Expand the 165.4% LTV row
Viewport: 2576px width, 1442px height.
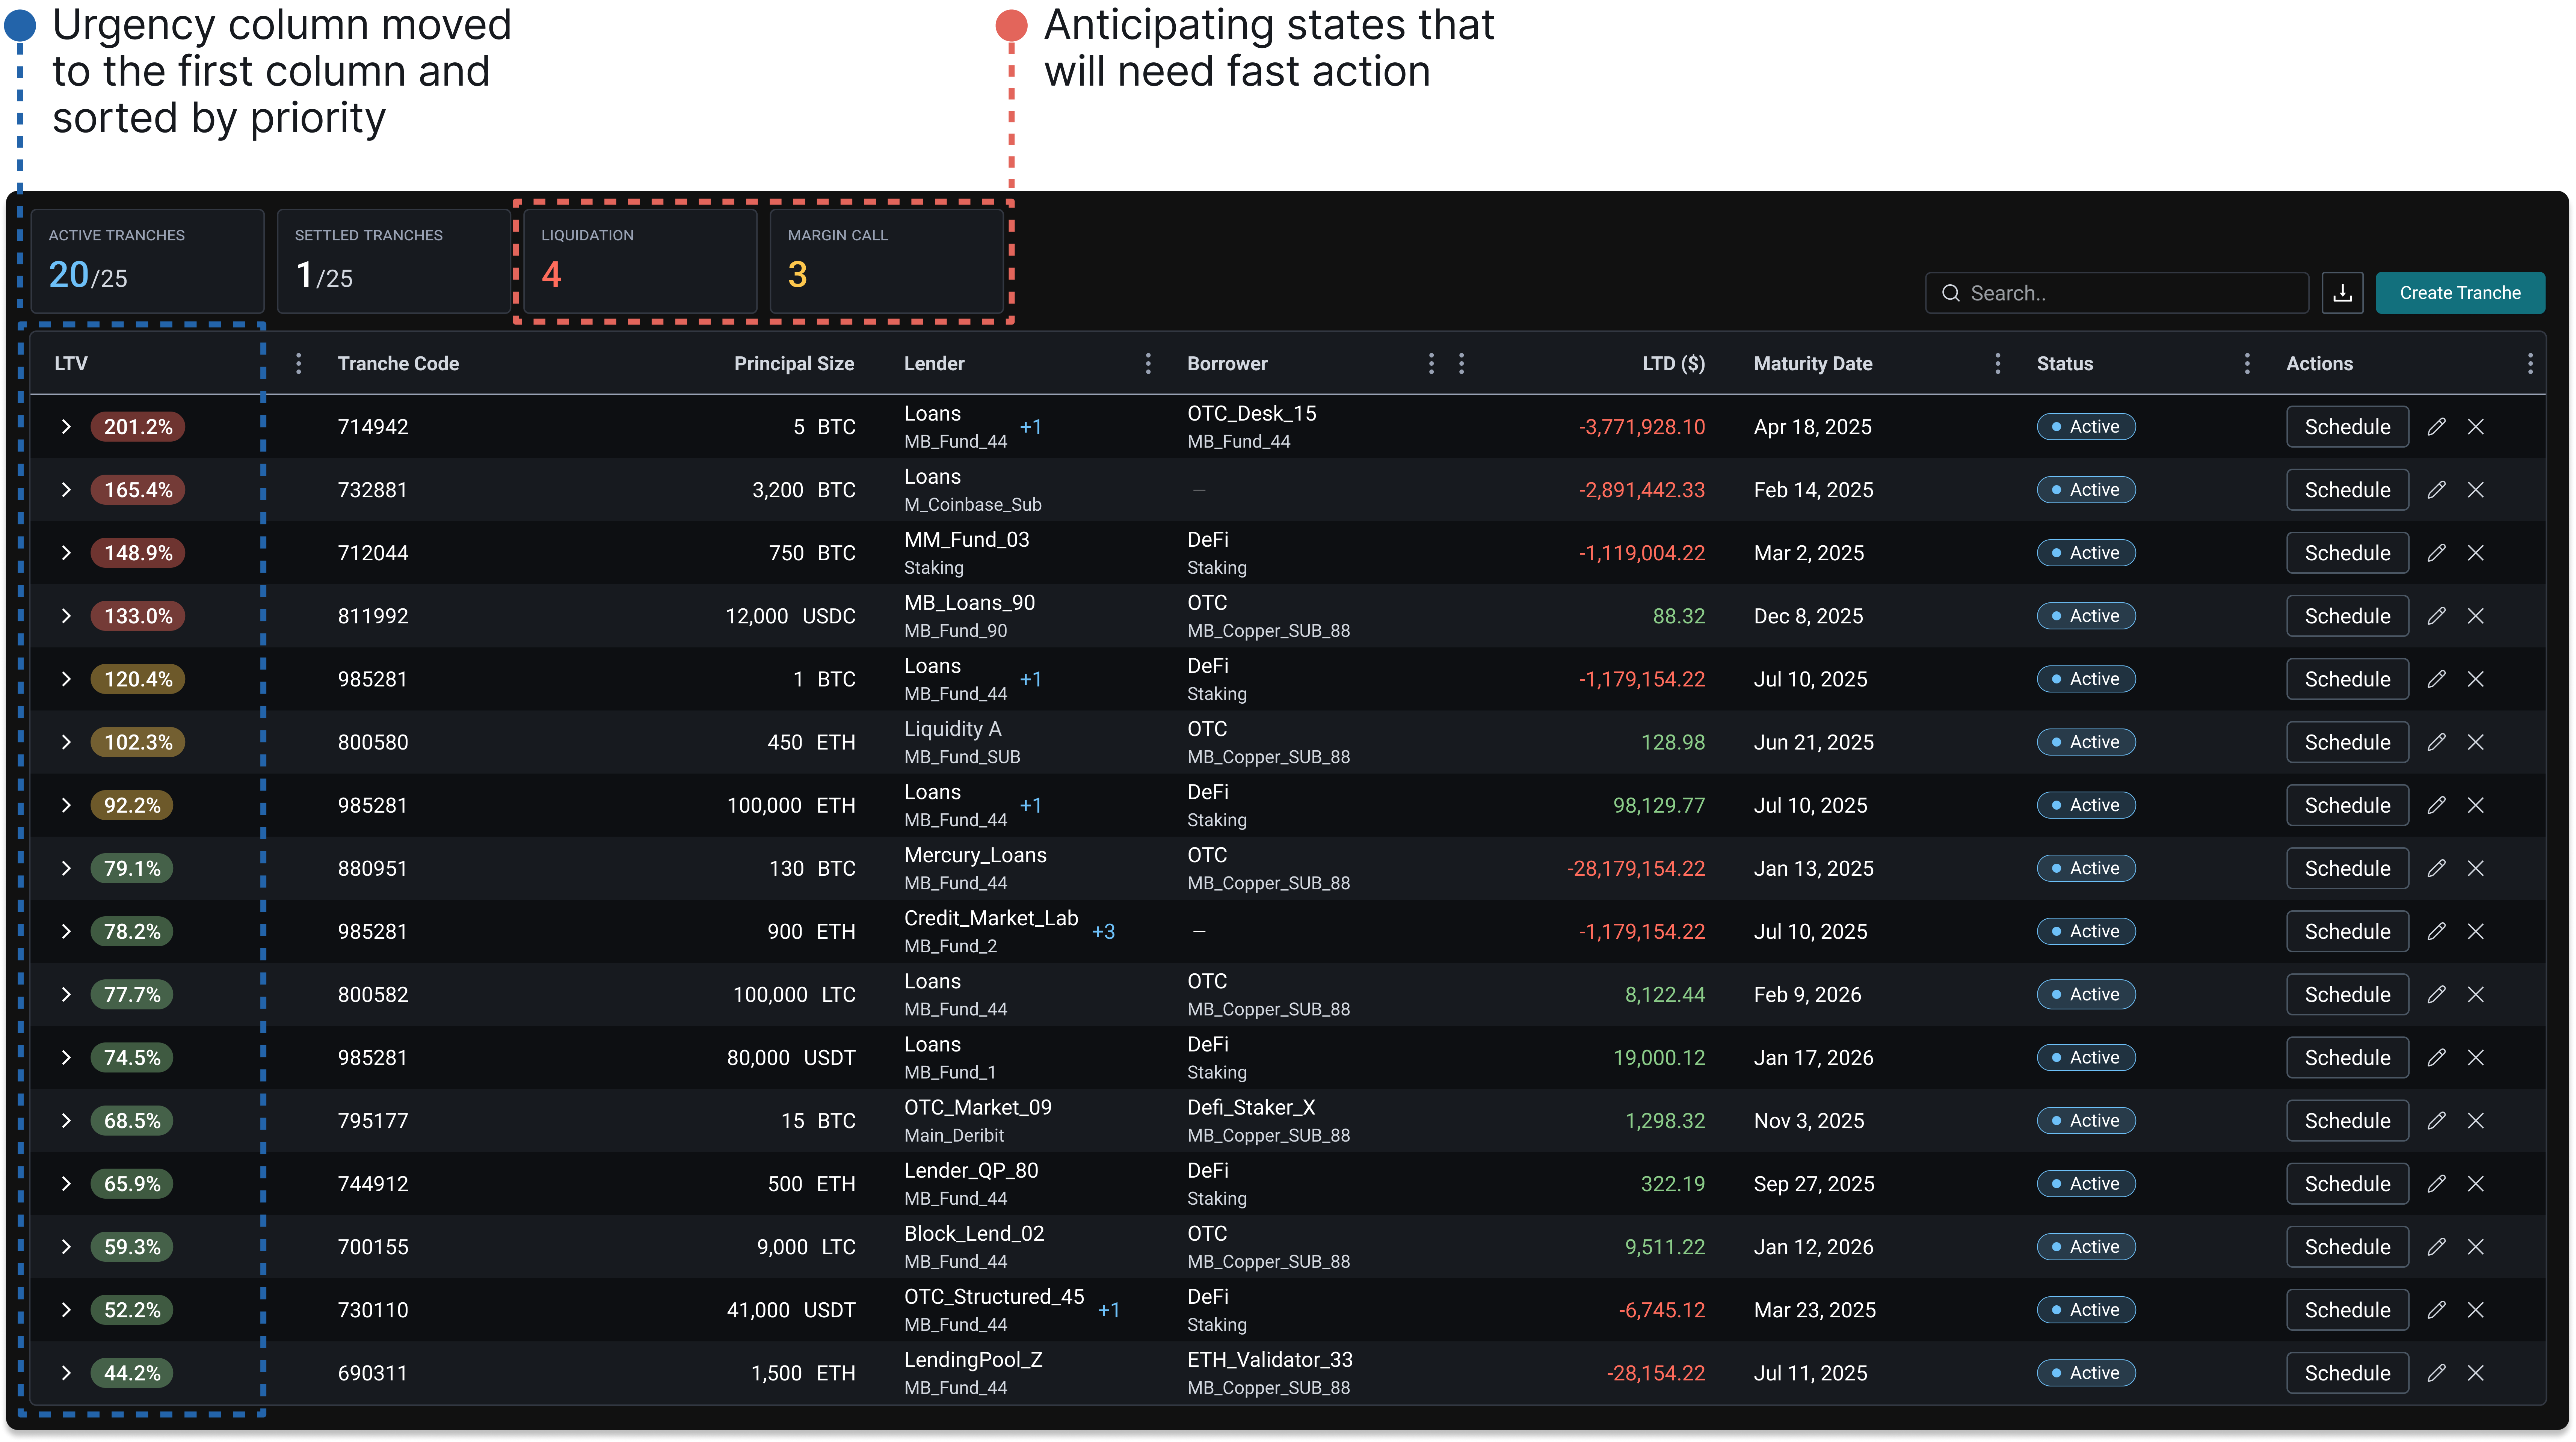66,490
